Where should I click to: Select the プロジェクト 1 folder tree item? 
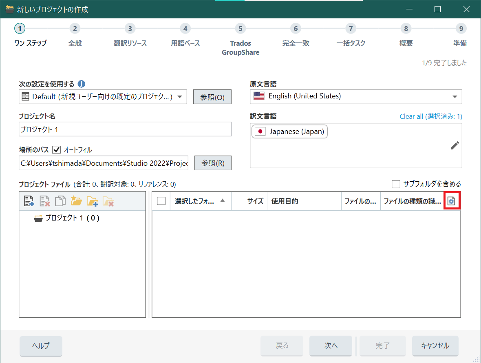pyautogui.click(x=72, y=218)
